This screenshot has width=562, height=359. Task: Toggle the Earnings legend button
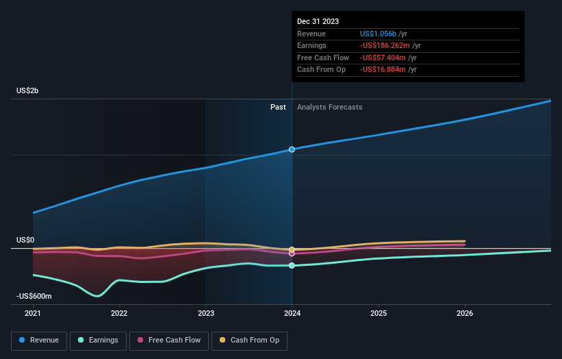click(x=98, y=341)
